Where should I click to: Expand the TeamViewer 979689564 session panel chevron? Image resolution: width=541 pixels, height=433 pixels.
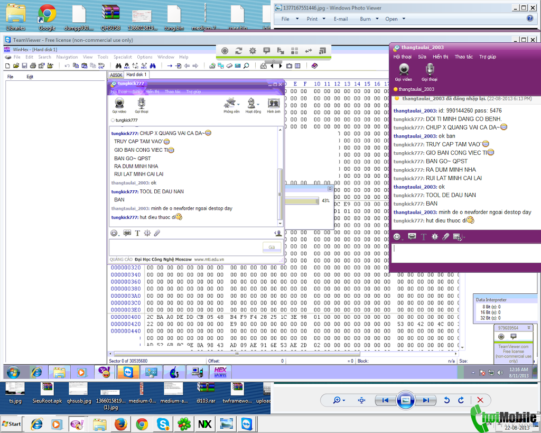[x=528, y=328]
